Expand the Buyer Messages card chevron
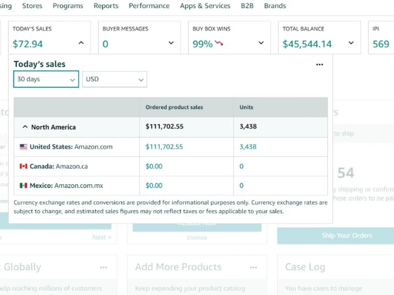 pos(171,43)
